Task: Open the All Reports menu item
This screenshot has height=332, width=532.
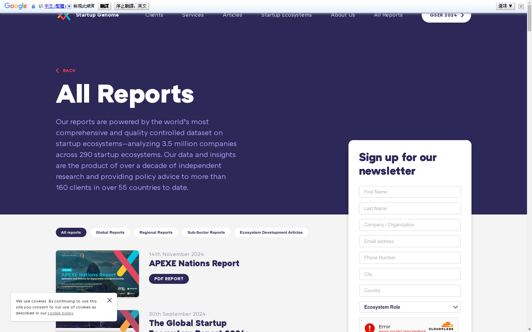Action: click(x=388, y=15)
